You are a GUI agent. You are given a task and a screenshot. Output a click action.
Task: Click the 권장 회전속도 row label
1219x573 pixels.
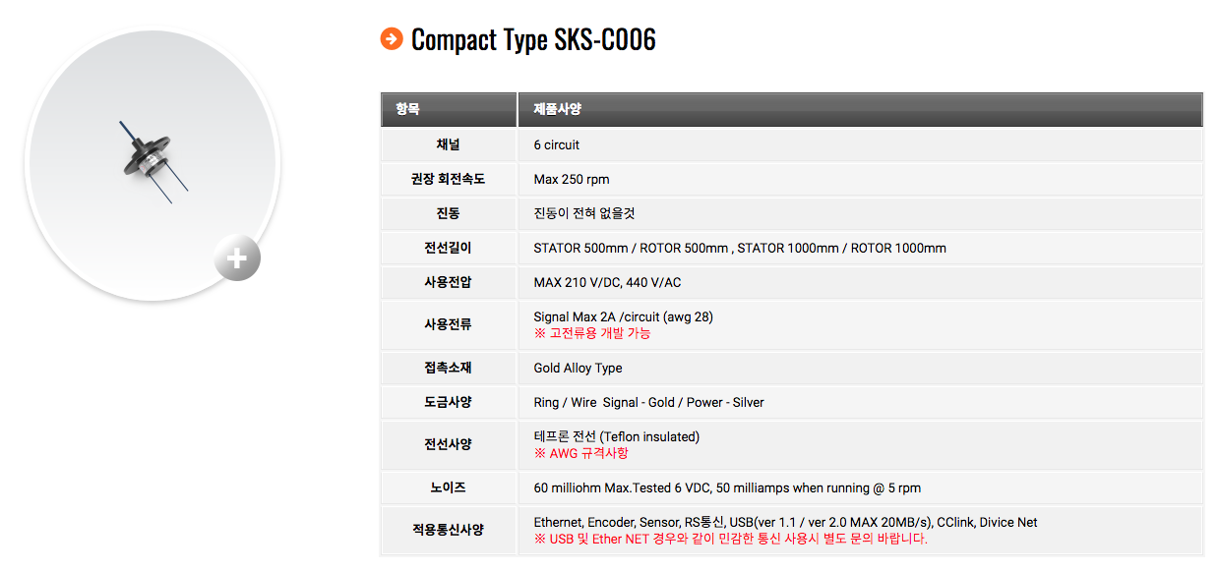pyautogui.click(x=448, y=180)
